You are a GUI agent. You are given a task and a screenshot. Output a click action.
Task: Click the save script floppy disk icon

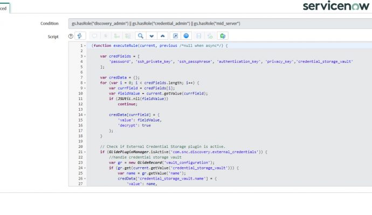(x=199, y=36)
